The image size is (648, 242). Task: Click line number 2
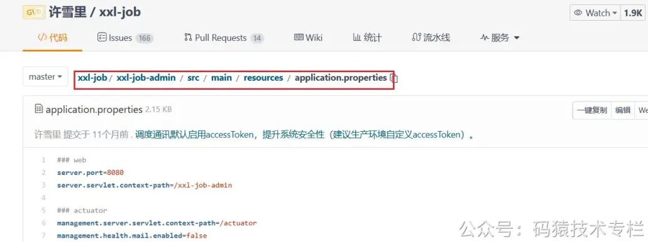point(43,173)
